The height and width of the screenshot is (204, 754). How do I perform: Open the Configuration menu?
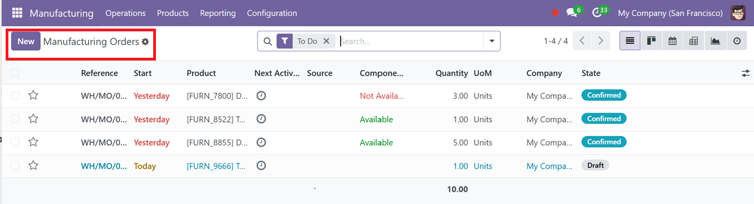(x=272, y=13)
